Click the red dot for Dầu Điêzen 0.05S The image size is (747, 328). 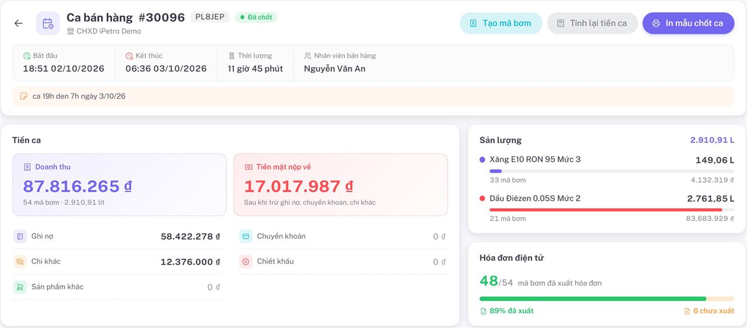click(x=482, y=198)
